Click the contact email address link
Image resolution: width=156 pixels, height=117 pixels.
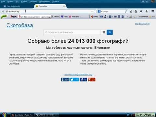(78, 74)
